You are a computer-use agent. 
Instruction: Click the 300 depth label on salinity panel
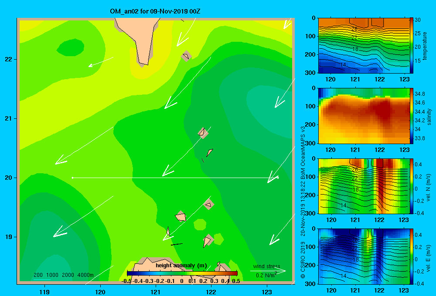(x=310, y=143)
